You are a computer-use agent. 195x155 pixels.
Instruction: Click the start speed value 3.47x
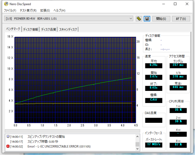pyautogui.click(x=154, y=77)
